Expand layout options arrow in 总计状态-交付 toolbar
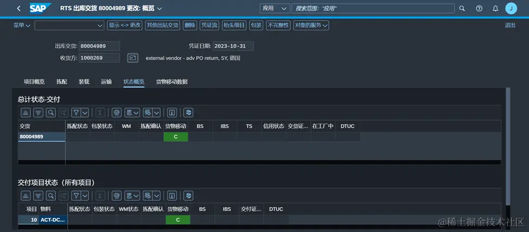The height and width of the screenshot is (232, 529). pos(157,112)
